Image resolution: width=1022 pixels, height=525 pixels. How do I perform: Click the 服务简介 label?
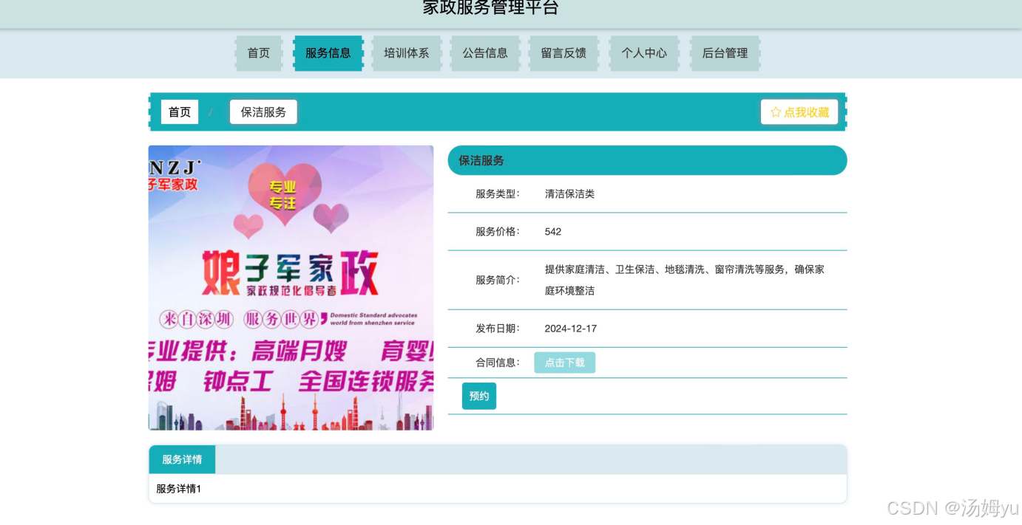pos(498,280)
